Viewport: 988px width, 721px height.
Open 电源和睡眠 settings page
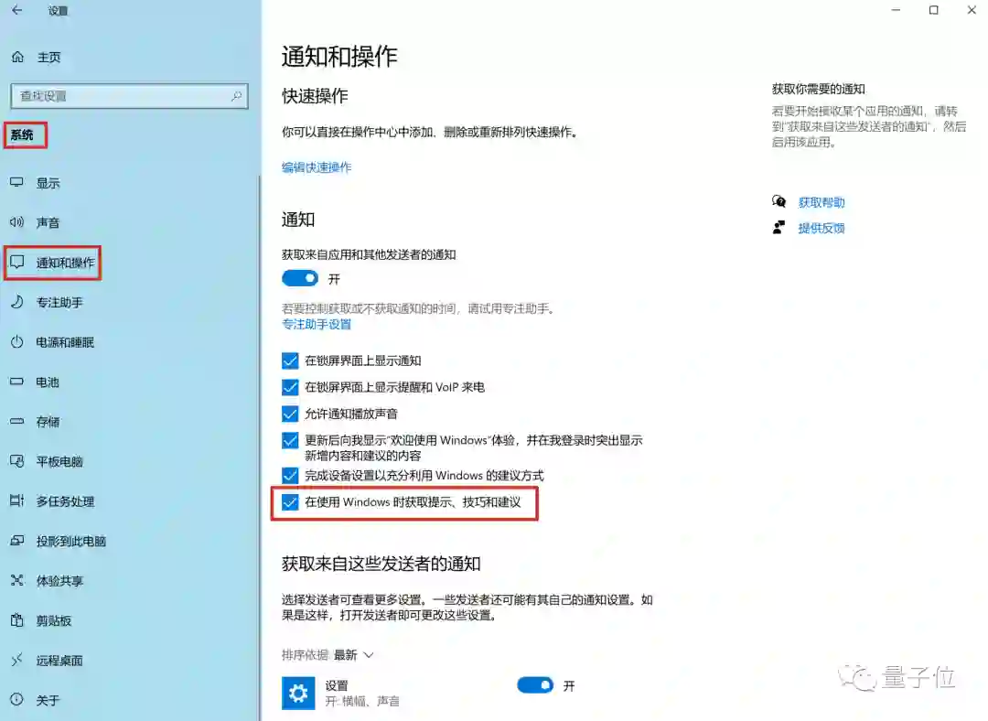pyautogui.click(x=65, y=341)
